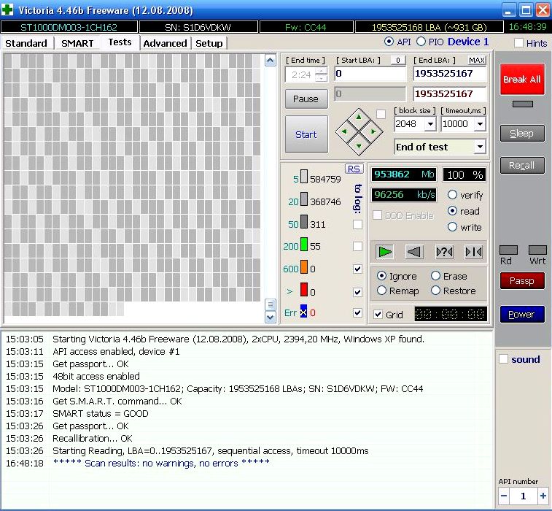Image resolution: width=552 pixels, height=511 pixels.
Task: Click the Recall button
Action: 522,165
